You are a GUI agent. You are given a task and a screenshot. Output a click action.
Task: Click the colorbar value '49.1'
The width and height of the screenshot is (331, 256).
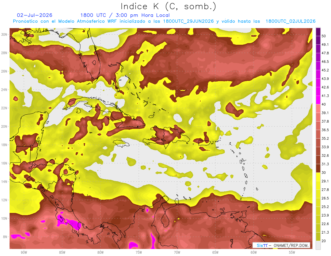click(325, 44)
